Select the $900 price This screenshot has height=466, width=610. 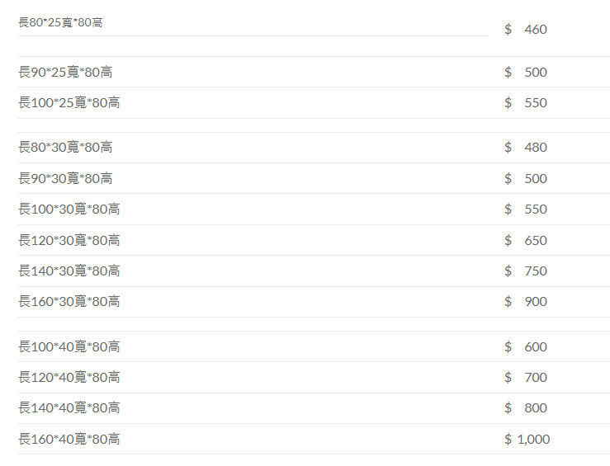point(526,302)
